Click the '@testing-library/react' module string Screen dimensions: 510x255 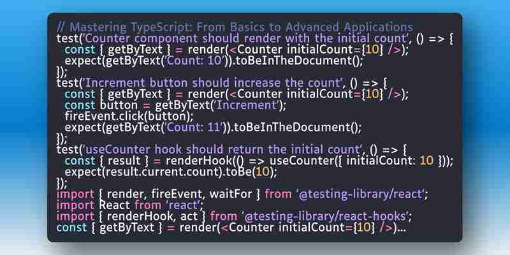click(x=361, y=194)
